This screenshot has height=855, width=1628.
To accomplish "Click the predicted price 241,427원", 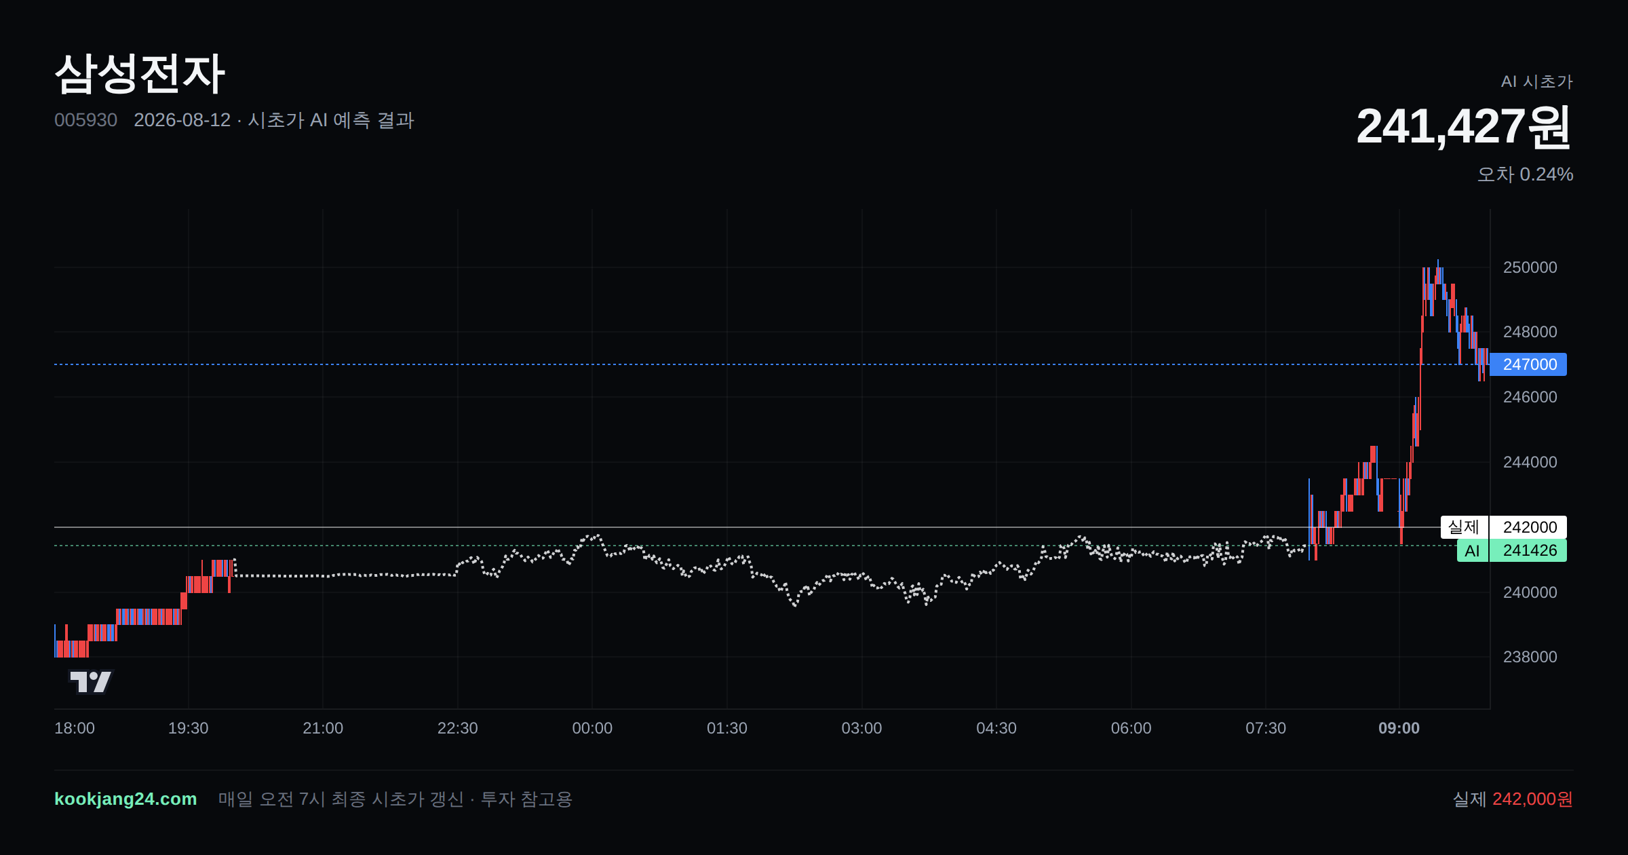I will 1464,126.
